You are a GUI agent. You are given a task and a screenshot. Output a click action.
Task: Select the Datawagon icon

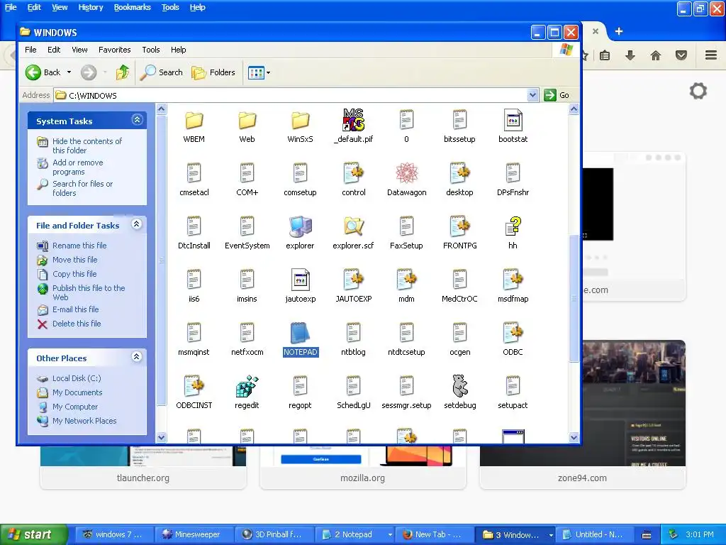pos(406,180)
